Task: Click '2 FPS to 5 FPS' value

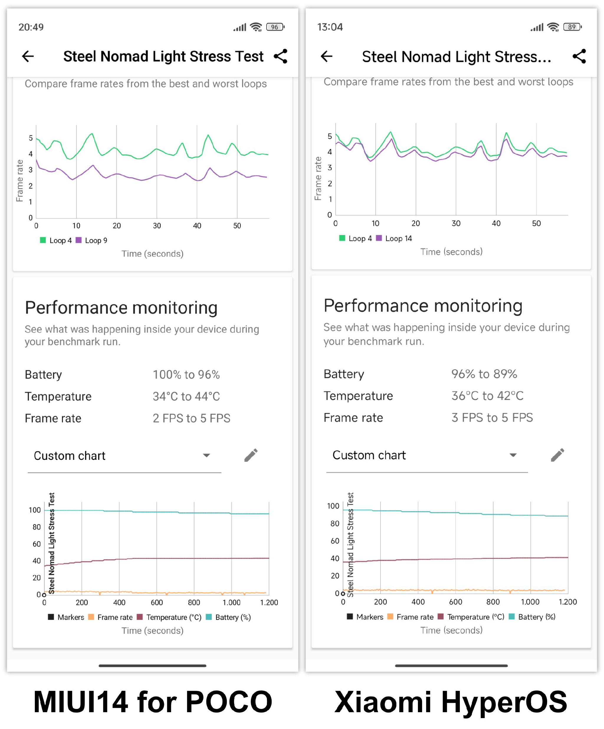Action: [191, 418]
